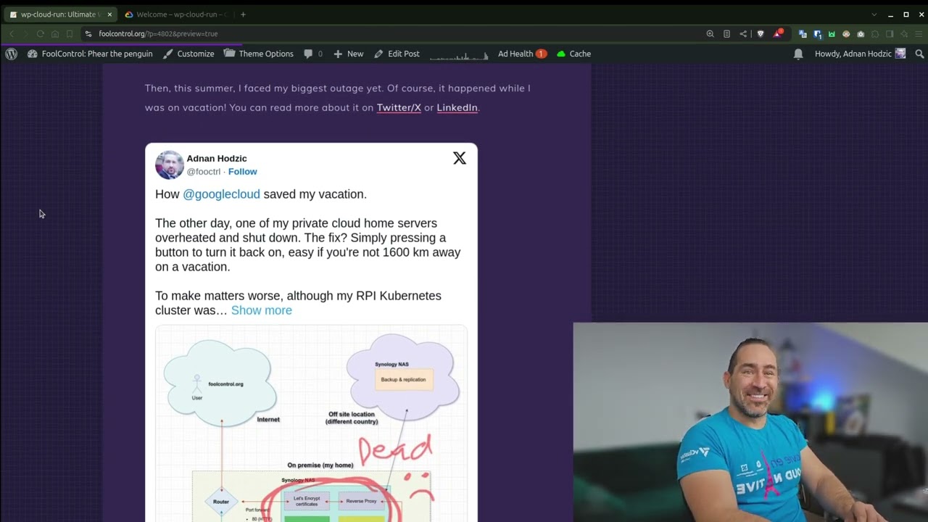Open the Ad Health admin bar item

point(522,54)
